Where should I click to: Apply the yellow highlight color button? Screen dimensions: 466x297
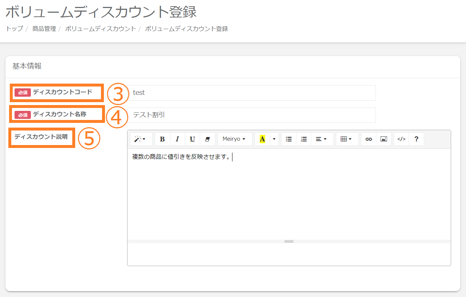[262, 139]
